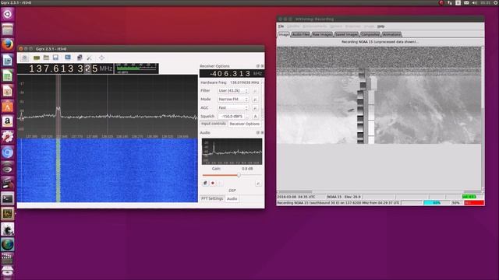The width and height of the screenshot is (499, 280).
Task: Switch to Receiver Options tab
Action: point(244,124)
